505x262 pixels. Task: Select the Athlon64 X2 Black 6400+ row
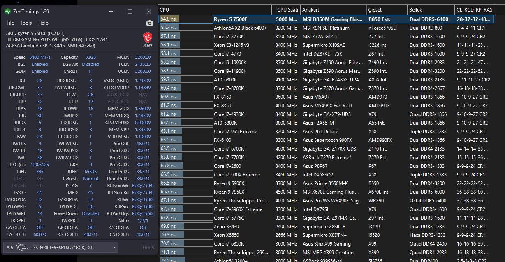point(327,28)
